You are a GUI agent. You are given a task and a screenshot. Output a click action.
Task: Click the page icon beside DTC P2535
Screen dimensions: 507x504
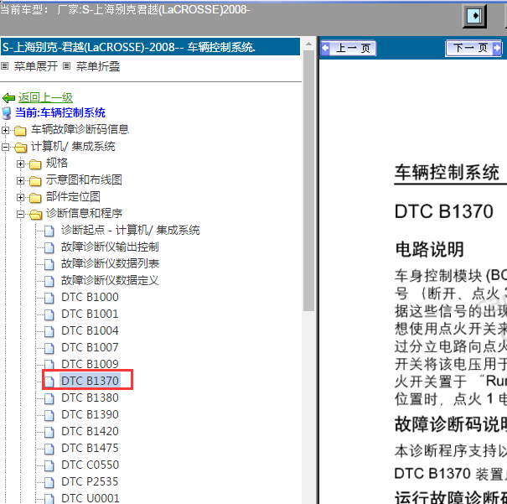tap(49, 483)
